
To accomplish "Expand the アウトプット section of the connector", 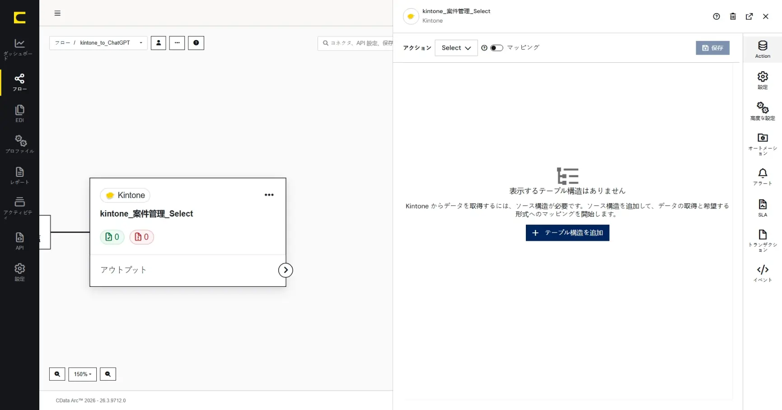I will pos(123,270).
